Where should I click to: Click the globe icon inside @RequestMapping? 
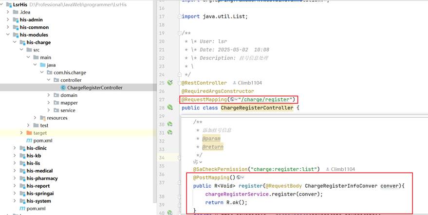point(232,99)
